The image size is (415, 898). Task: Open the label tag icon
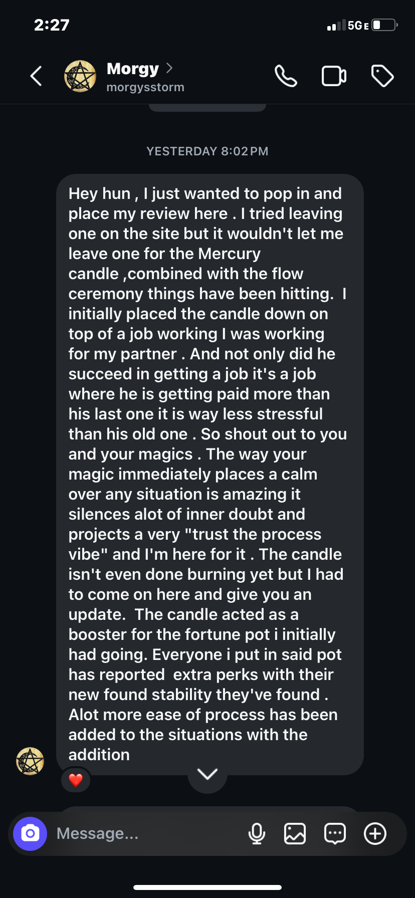click(382, 76)
